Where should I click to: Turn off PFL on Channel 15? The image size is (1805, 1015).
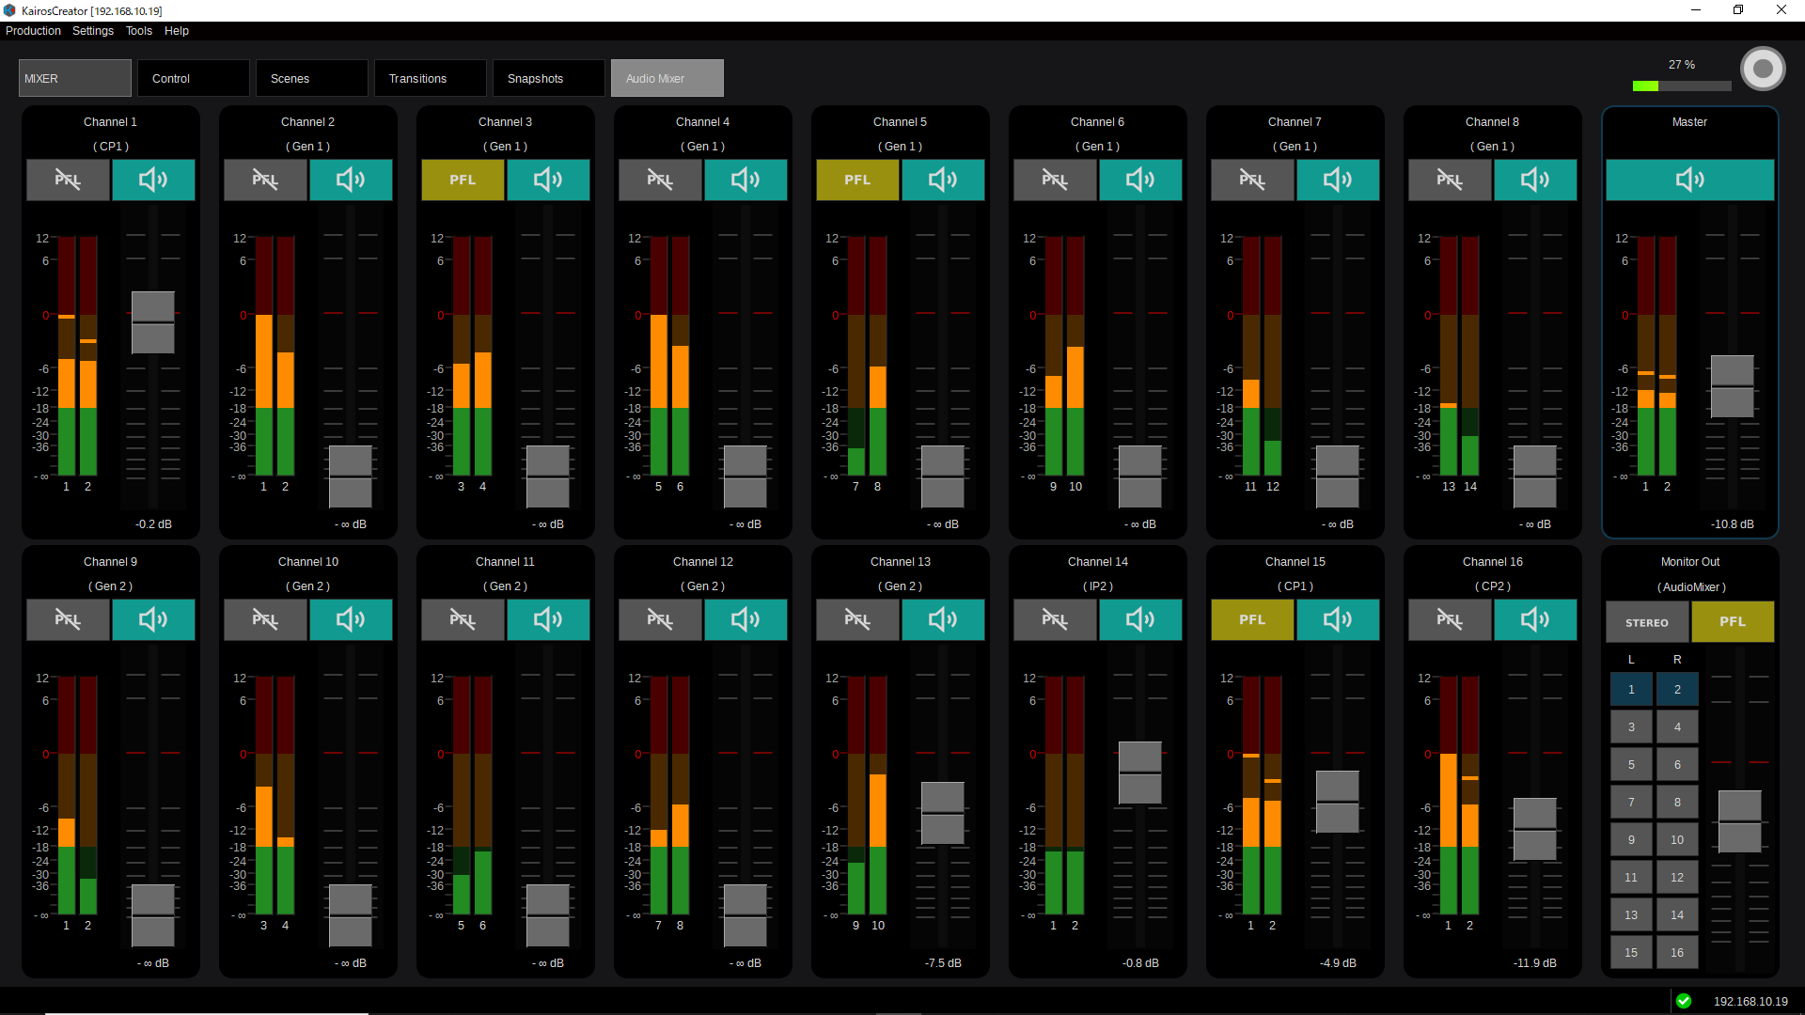[1252, 619]
